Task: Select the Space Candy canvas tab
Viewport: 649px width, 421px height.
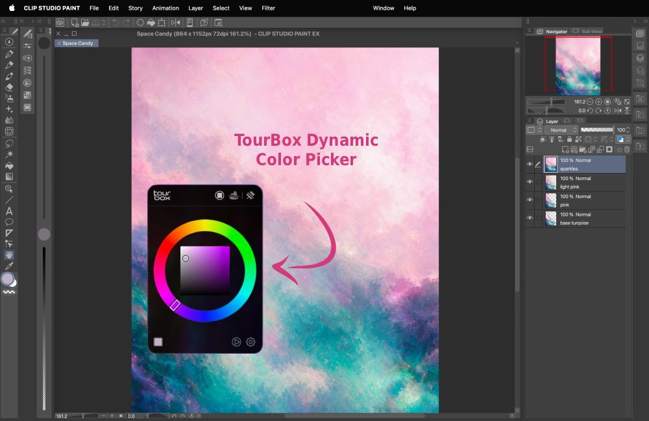Action: click(x=77, y=43)
